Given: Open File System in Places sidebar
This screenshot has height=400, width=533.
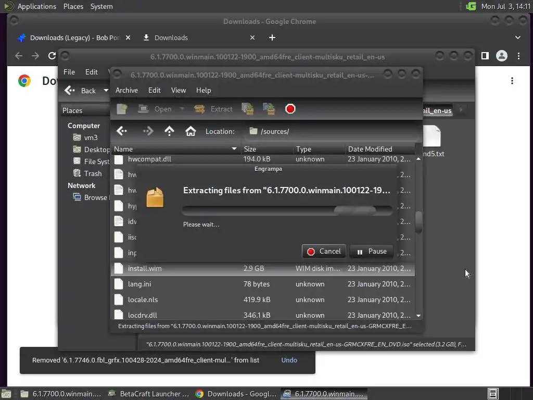Looking at the screenshot, I should (91, 161).
